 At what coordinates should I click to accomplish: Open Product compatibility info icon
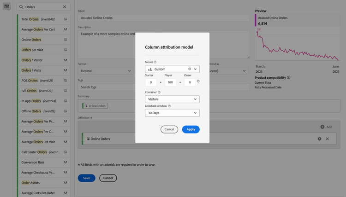click(289, 77)
